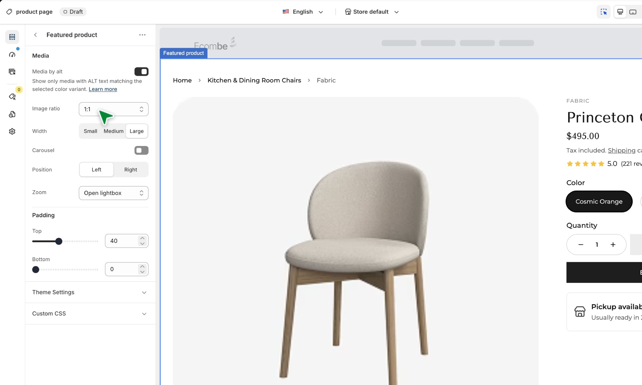
Task: Click the Learn more link
Action: click(x=103, y=89)
